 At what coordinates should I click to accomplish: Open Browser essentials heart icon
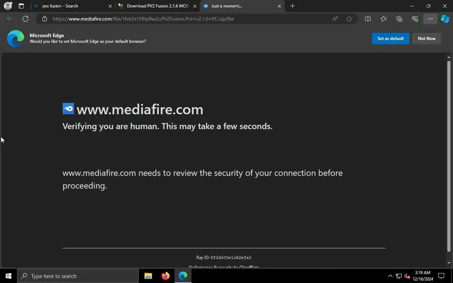click(x=415, y=19)
